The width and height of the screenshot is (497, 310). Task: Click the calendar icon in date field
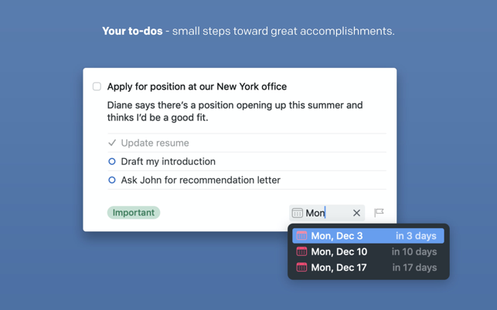coord(298,213)
